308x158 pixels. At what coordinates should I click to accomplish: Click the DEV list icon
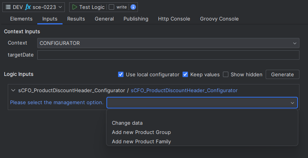tap(8, 7)
